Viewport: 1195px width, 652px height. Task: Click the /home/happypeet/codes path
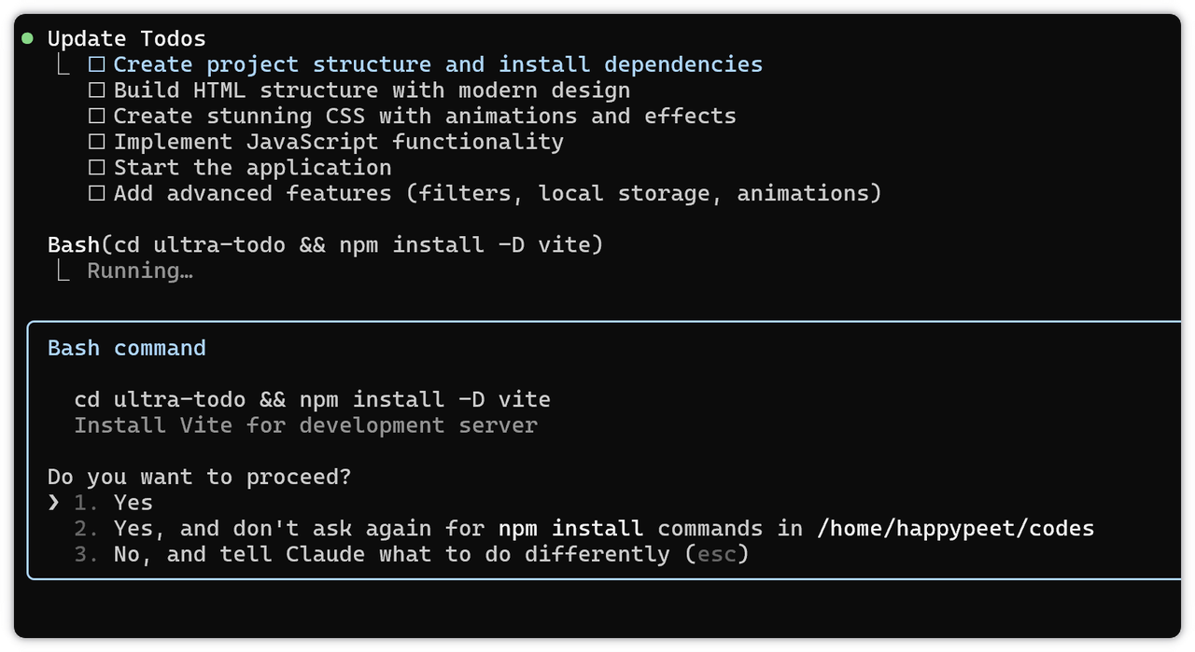[x=955, y=529]
